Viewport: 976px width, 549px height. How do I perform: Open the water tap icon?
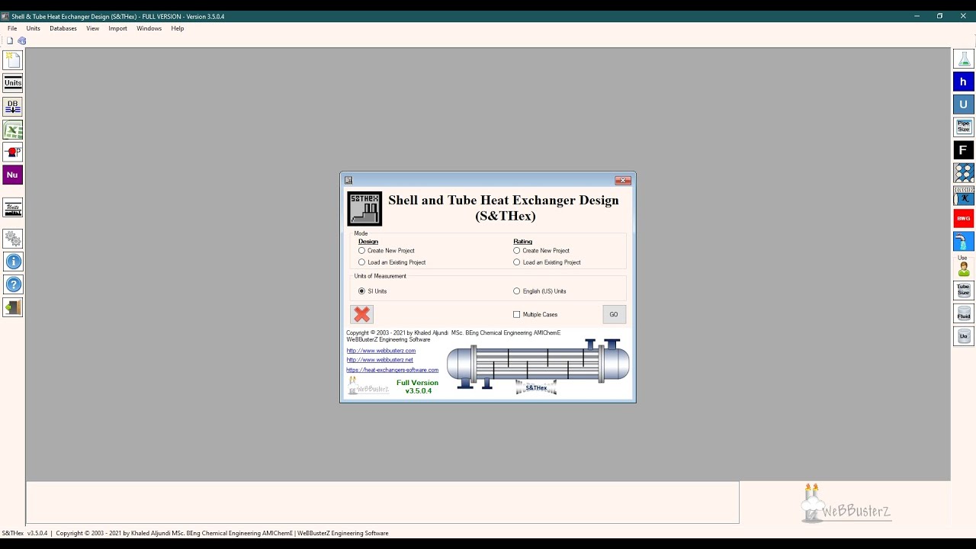tap(964, 242)
